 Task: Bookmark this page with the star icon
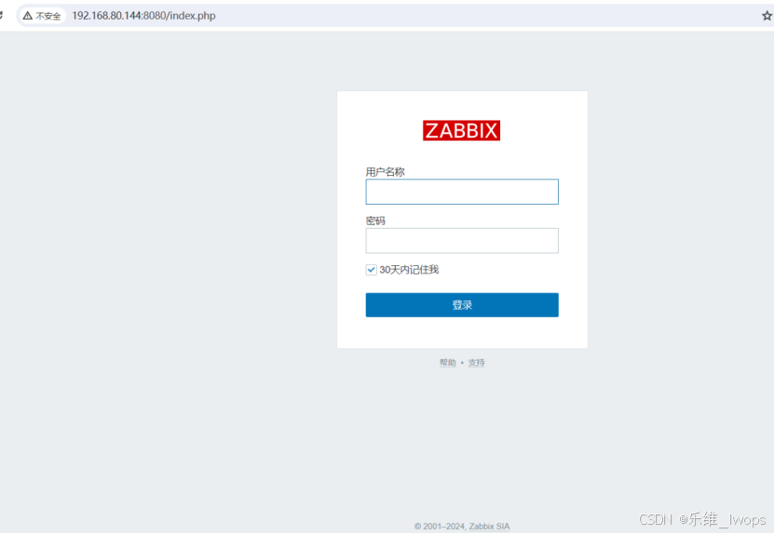pos(767,16)
